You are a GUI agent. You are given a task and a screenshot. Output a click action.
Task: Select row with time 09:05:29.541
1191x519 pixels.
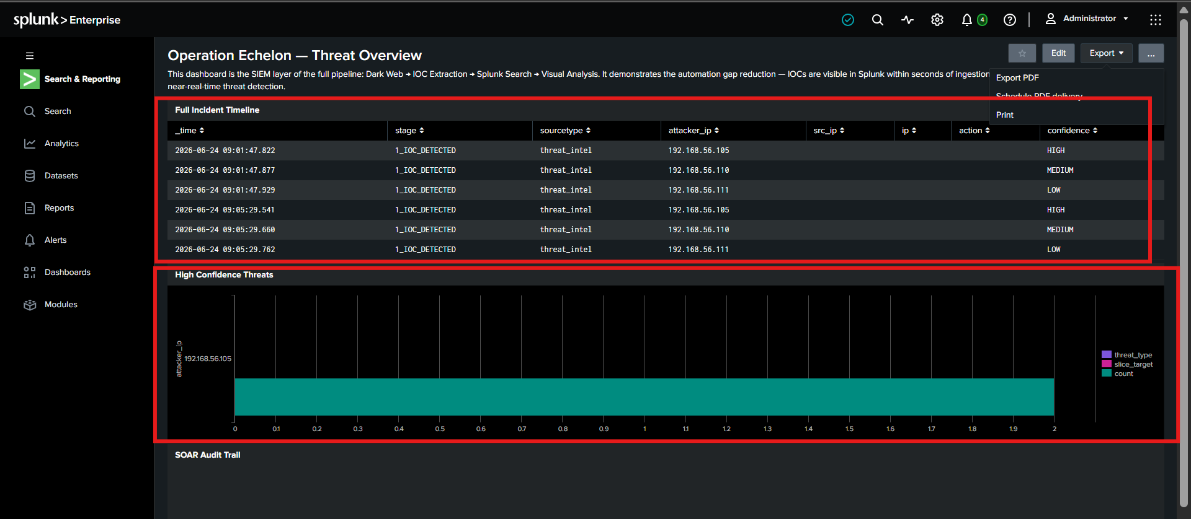coord(666,210)
